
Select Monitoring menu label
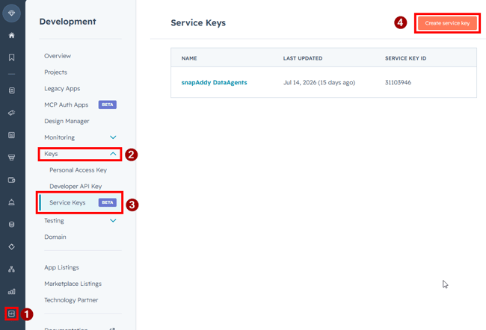[x=59, y=137]
